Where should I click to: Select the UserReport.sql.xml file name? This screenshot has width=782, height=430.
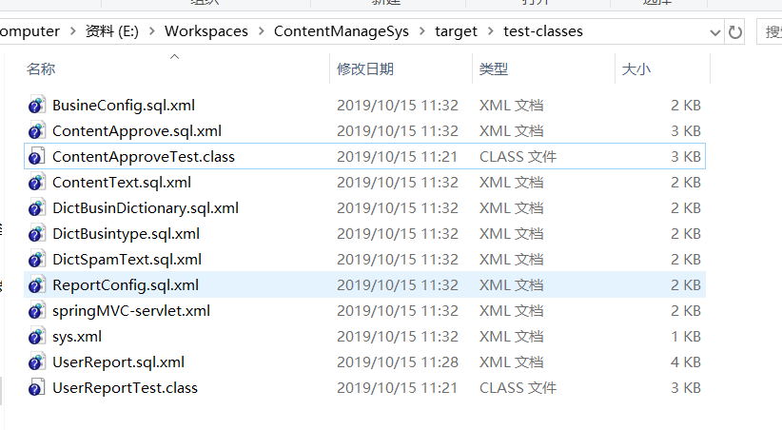119,362
